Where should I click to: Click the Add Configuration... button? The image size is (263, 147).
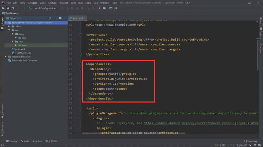click(46, 8)
